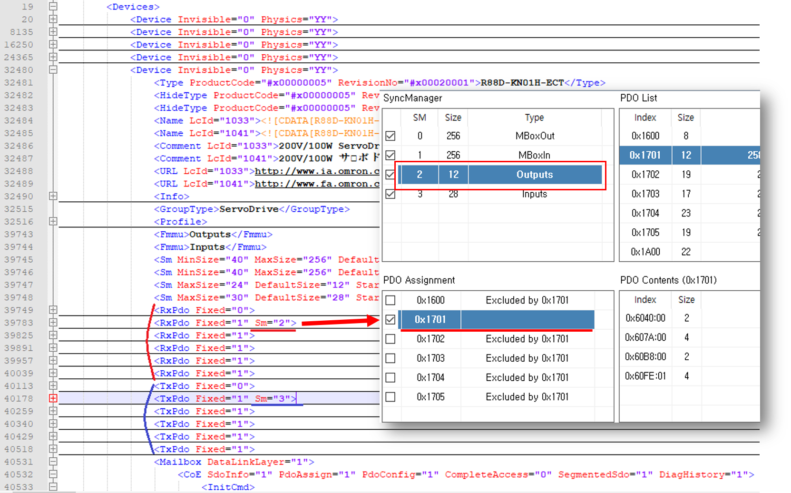Click the red fold marker on line 40178

tap(53, 398)
